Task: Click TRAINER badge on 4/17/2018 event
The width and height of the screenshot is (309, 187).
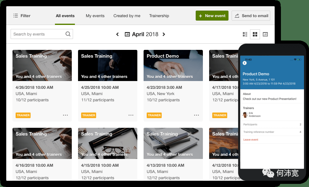Action: coord(220,115)
